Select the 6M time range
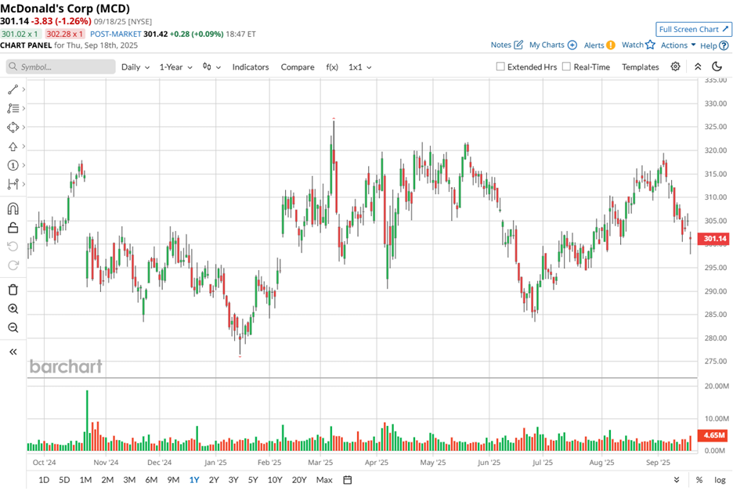Image resolution: width=733 pixels, height=494 pixels. point(151,480)
